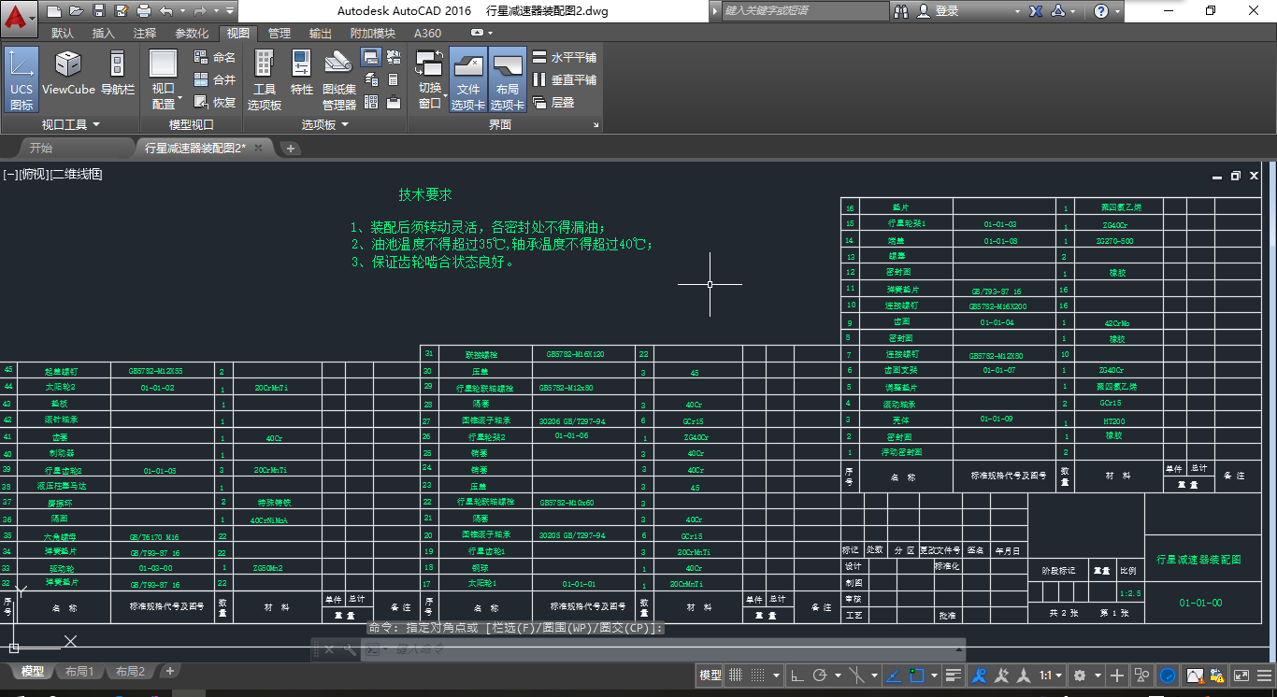Viewport: 1277px width, 697px height.
Task: Click the Tile Horizontally (水平平铺) button
Action: point(565,57)
